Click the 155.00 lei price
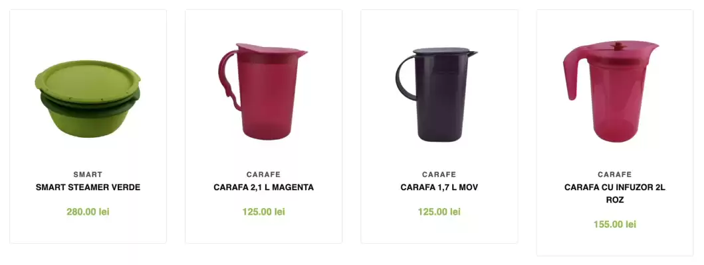Screen dimensions: 704x265 tap(615, 225)
